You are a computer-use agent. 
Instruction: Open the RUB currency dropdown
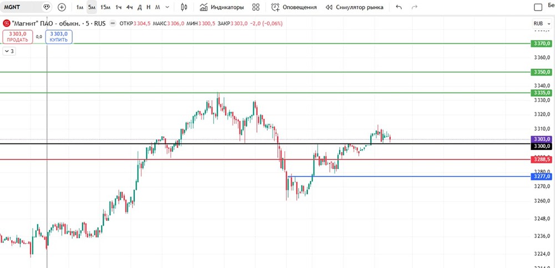(x=541, y=24)
